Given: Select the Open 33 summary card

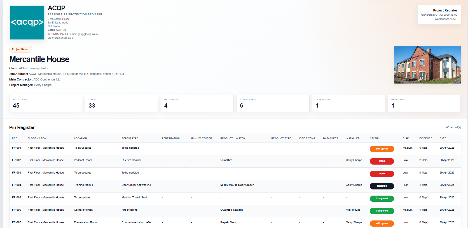Looking at the screenshot, I should coord(121,103).
